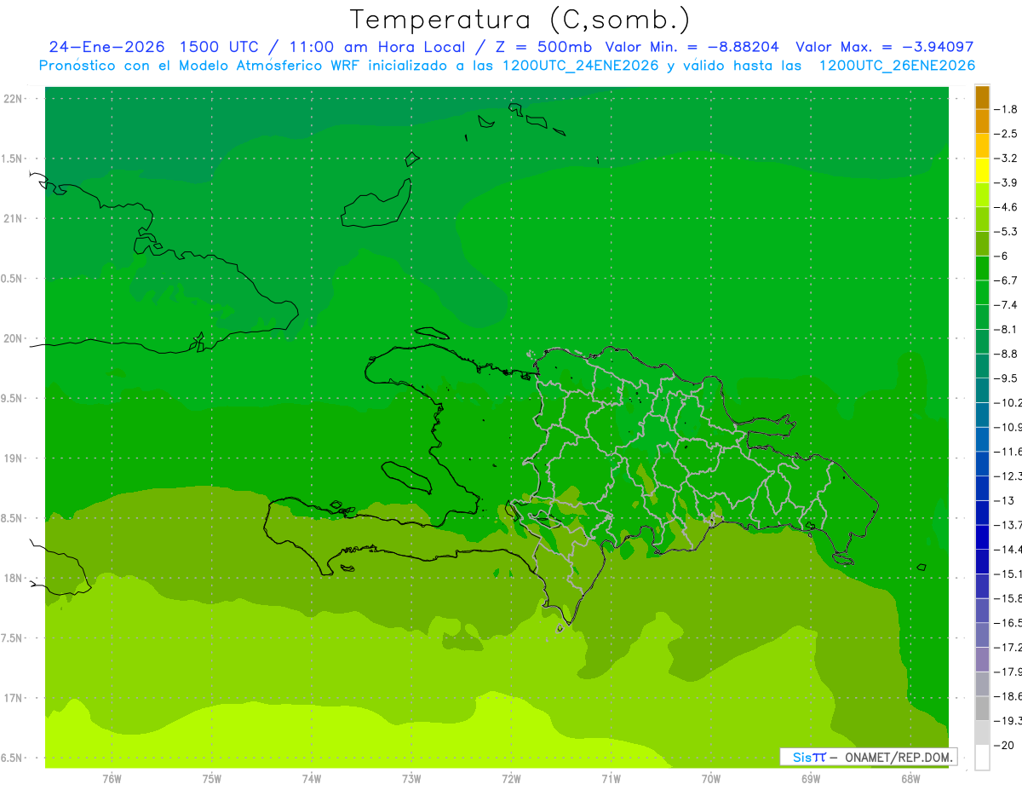Click the "75W" longitude label

click(x=212, y=779)
